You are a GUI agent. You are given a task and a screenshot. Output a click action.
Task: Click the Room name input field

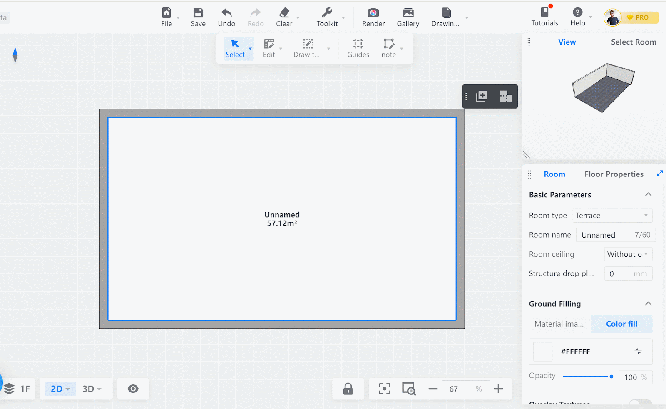(x=607, y=235)
